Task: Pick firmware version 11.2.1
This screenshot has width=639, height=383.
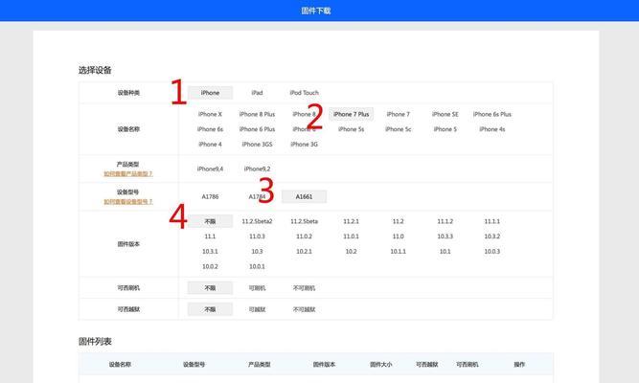Action: tap(352, 221)
